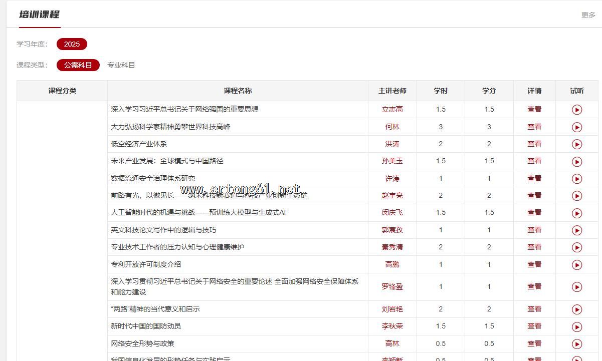Image resolution: width=602 pixels, height=361 pixels.
Task: Play preview for 专利开放许可制度介绍
Action: tap(576, 264)
